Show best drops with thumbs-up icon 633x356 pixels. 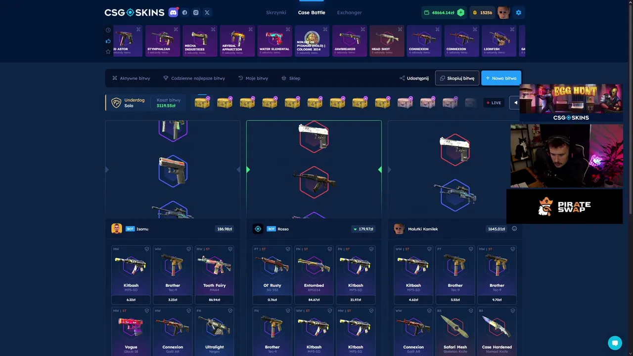[108, 41]
